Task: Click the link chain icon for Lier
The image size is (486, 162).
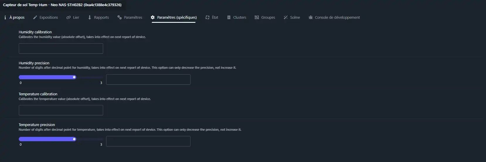Action: click(69, 18)
